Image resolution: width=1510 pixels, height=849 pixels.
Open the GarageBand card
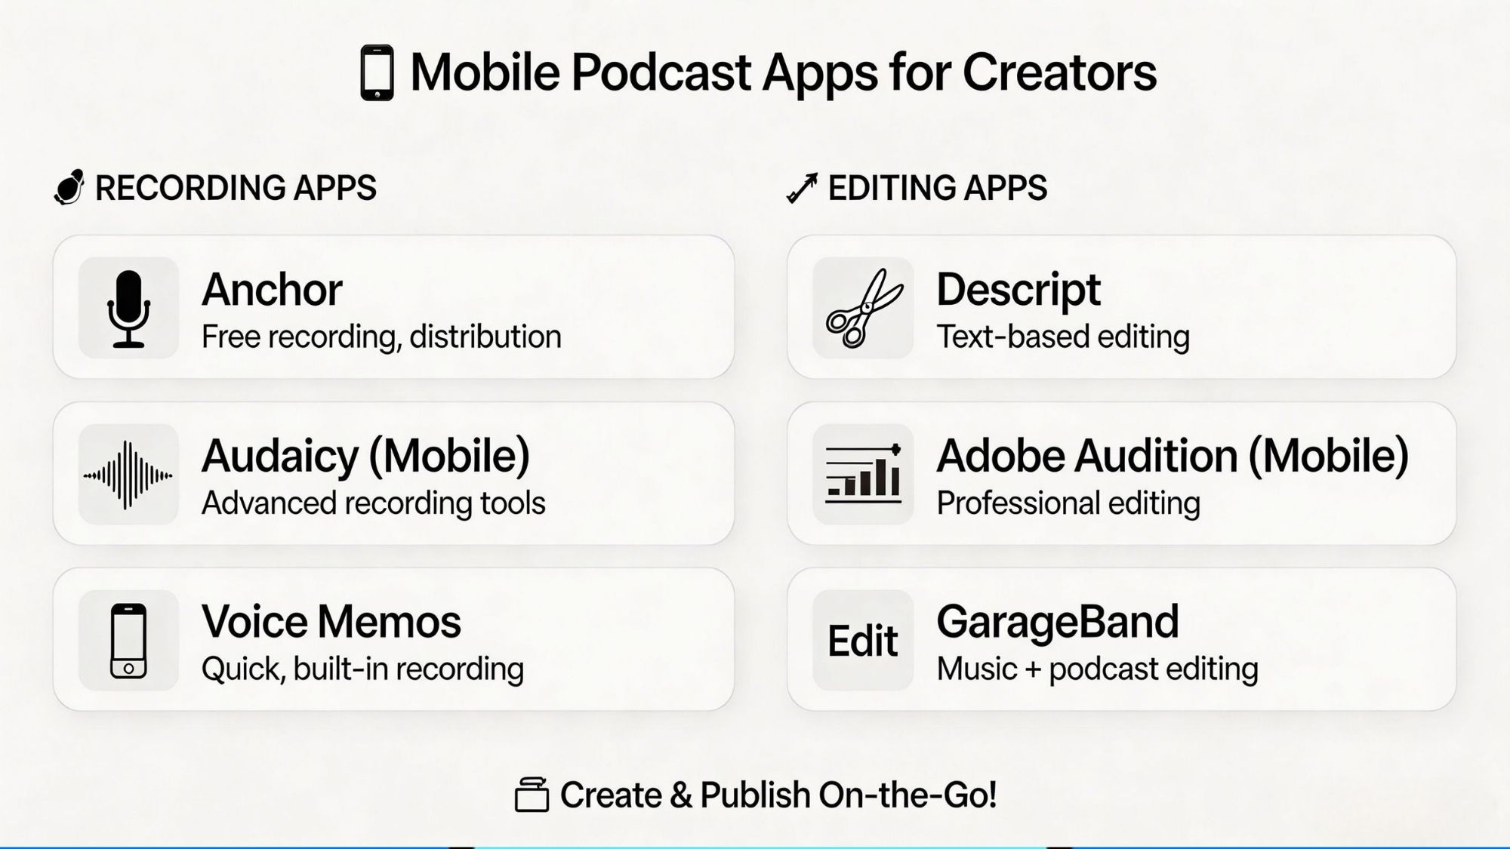(1121, 639)
